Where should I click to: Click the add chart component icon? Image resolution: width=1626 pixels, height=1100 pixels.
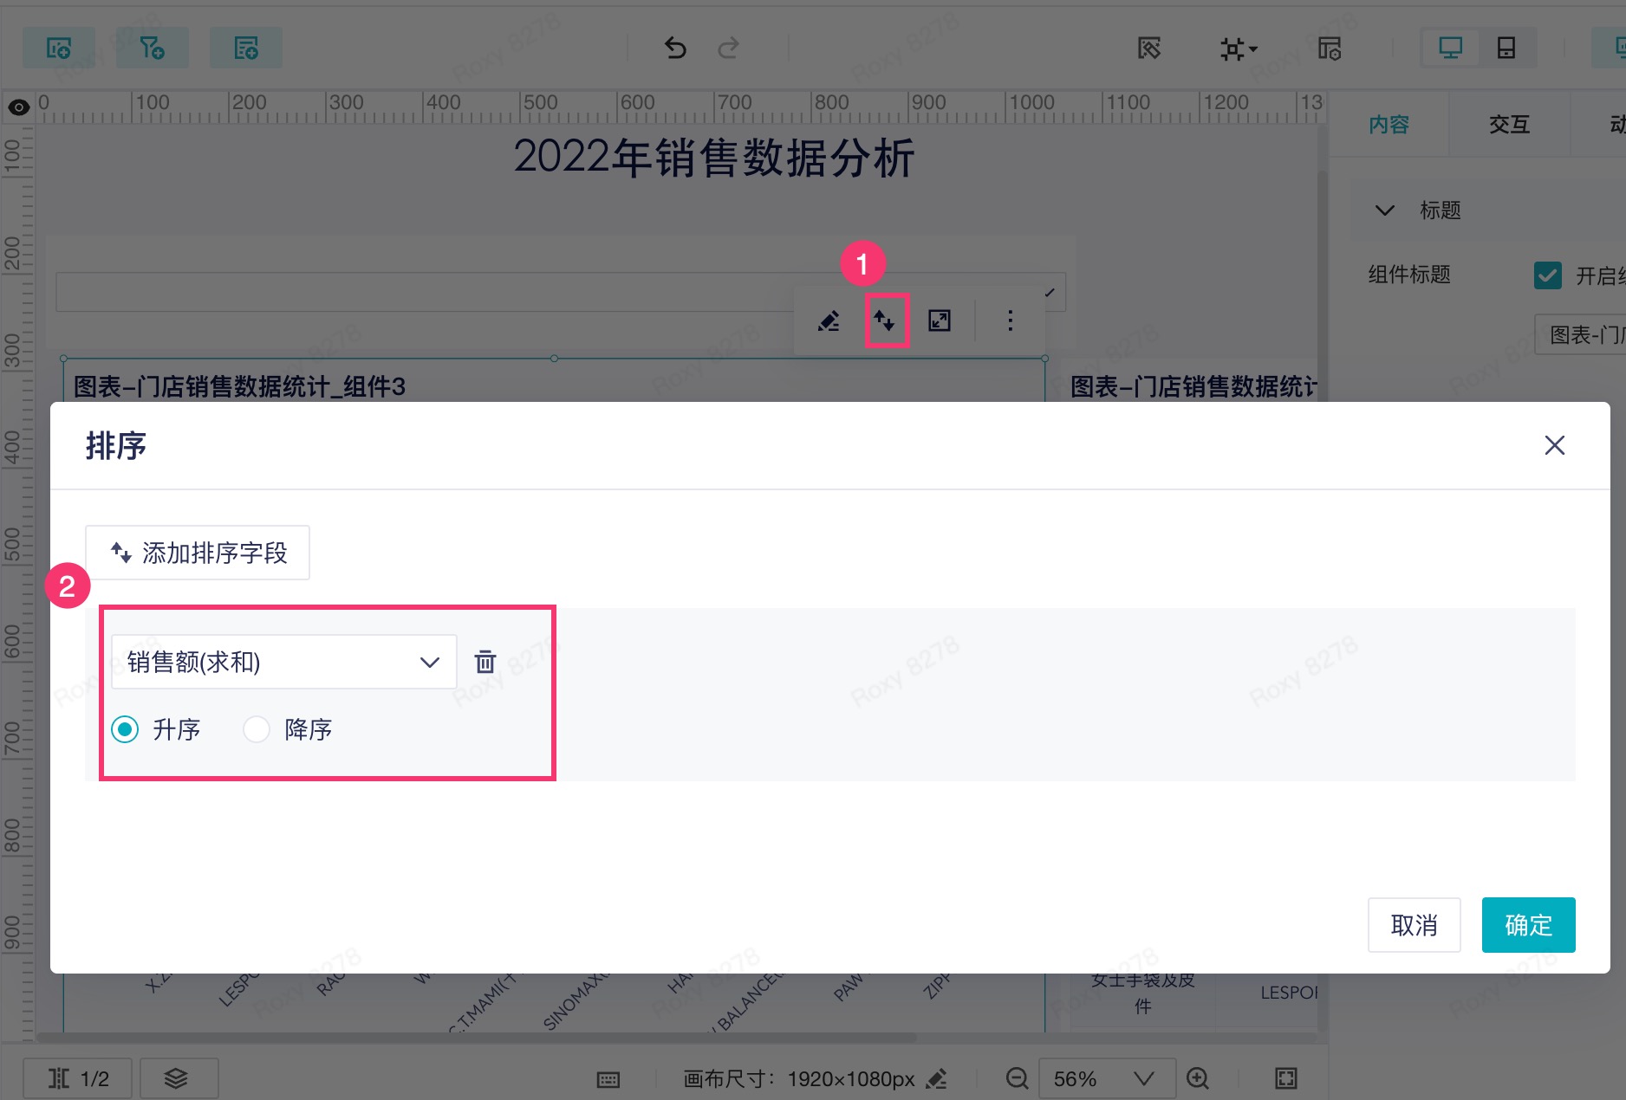tap(58, 48)
